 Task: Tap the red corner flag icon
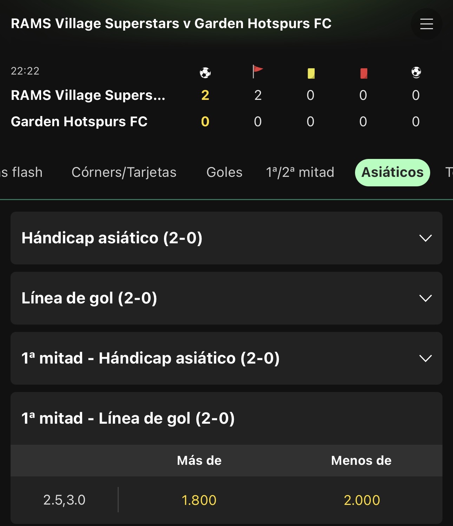(x=258, y=72)
